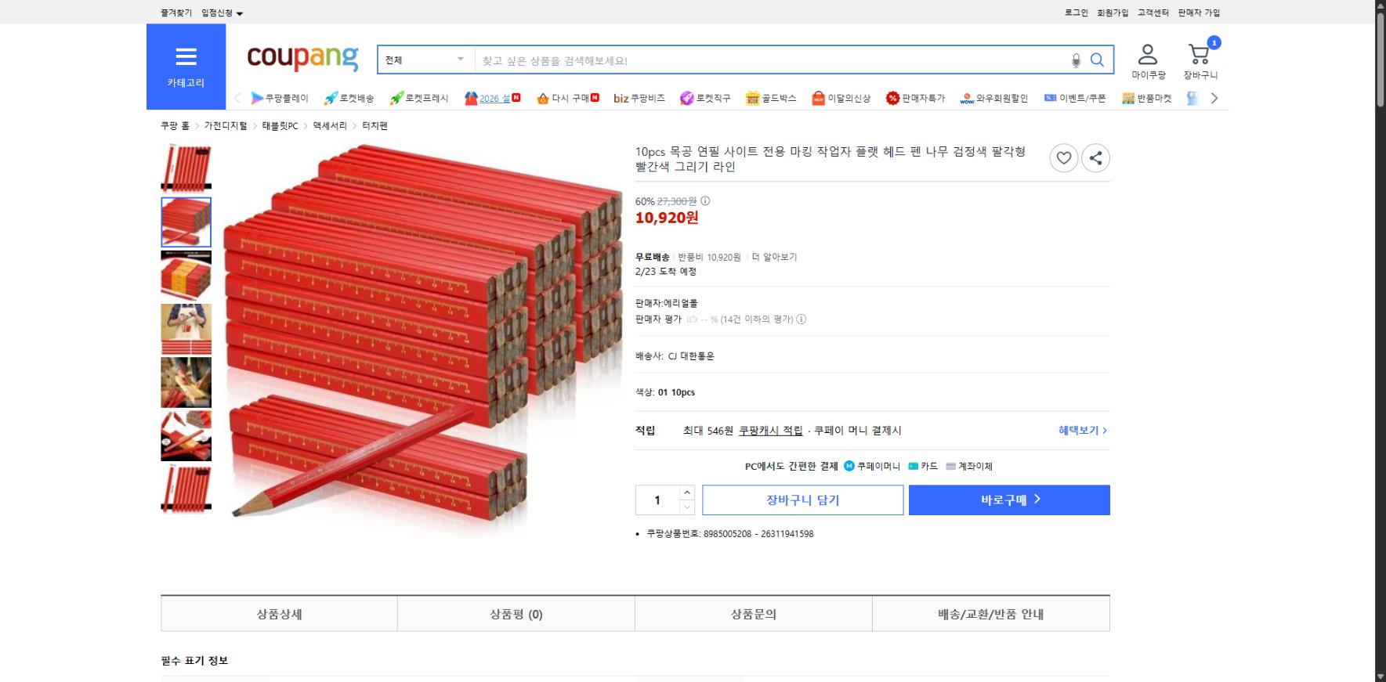Image resolution: width=1386 pixels, height=682 pixels.
Task: Click the 이벤트/쿠폰 icon
Action: (x=1048, y=97)
